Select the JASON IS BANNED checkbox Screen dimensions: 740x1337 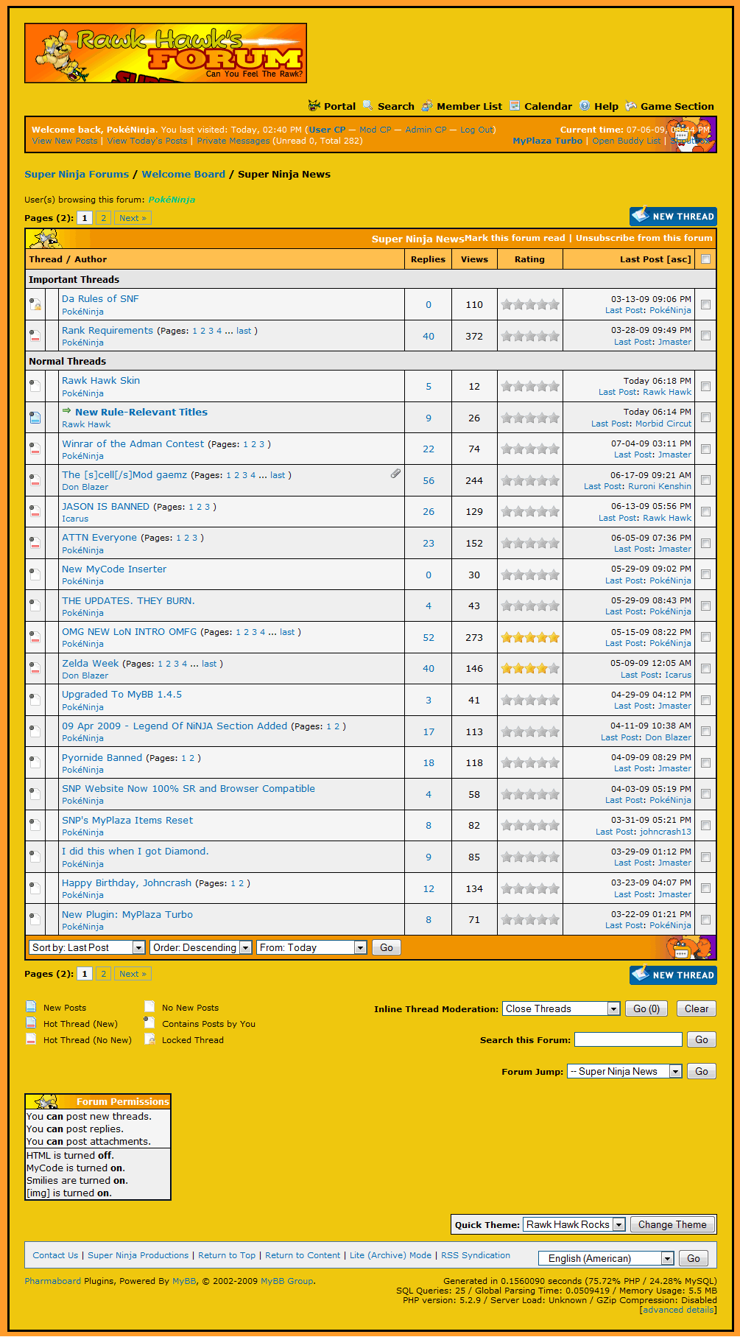(x=706, y=511)
